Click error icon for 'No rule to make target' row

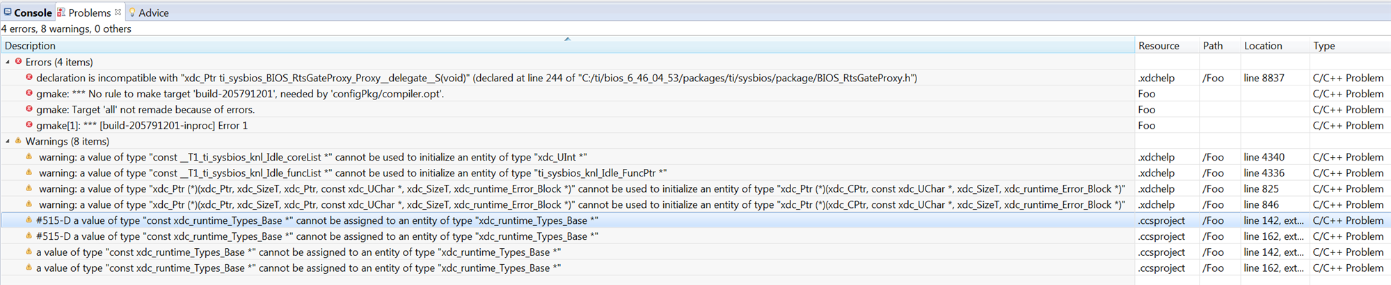(x=29, y=94)
